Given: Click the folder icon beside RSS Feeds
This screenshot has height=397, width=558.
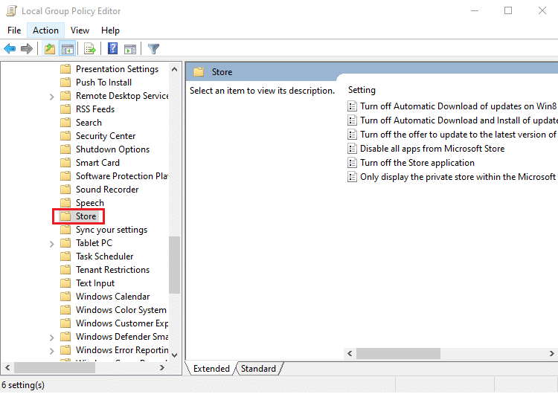Looking at the screenshot, I should [x=65, y=109].
